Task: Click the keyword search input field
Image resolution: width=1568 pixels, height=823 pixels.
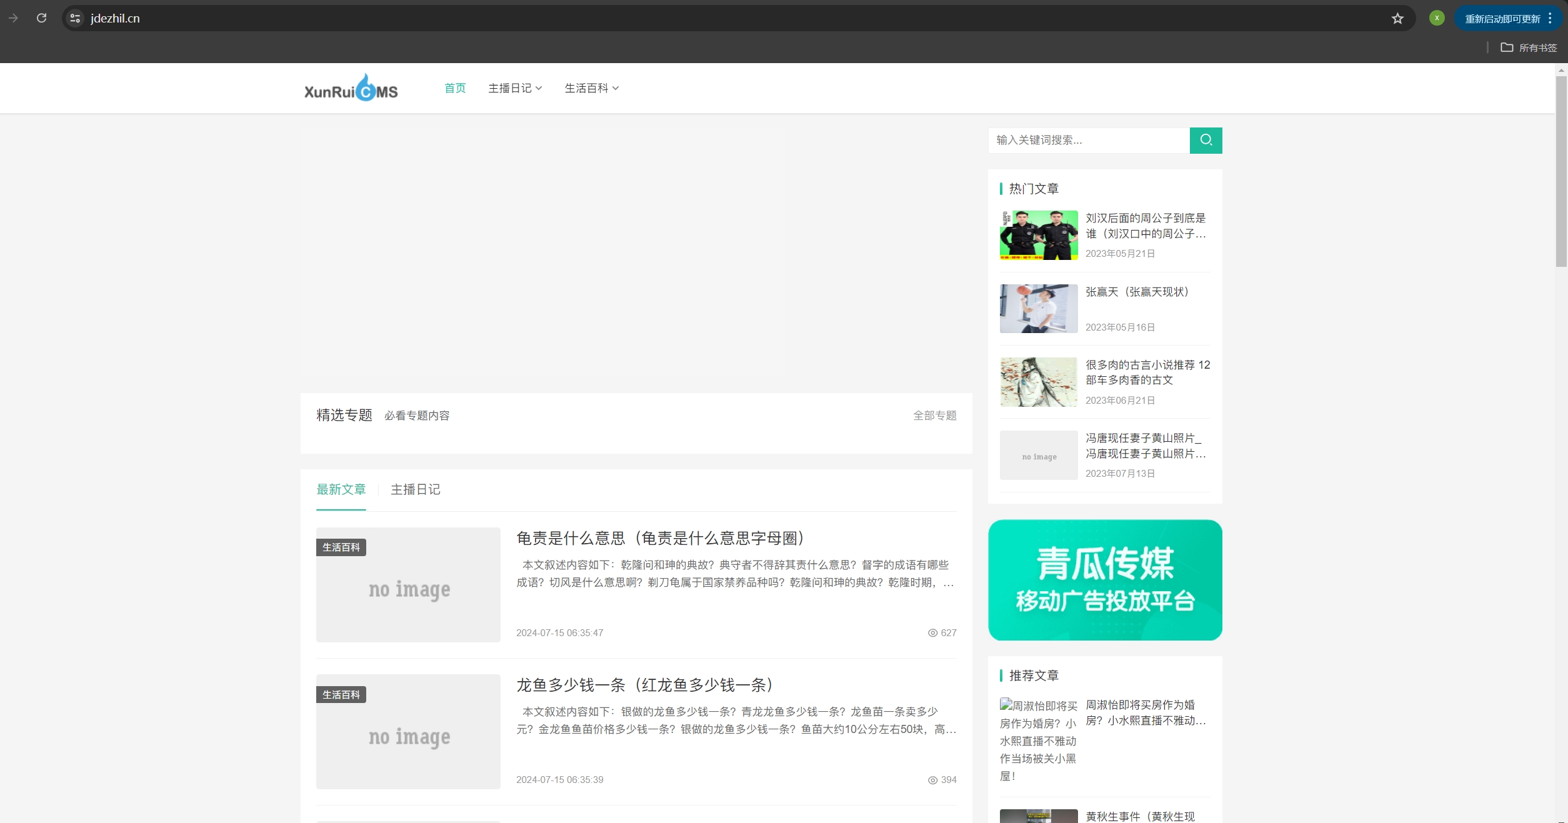Action: [1089, 140]
